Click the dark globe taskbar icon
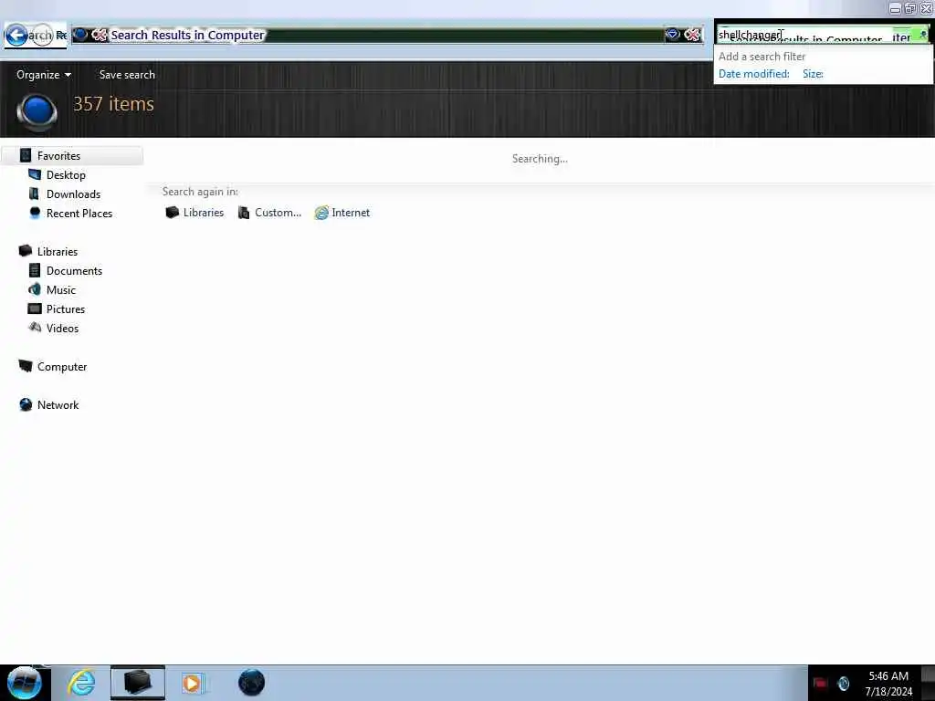935x701 pixels. click(251, 683)
